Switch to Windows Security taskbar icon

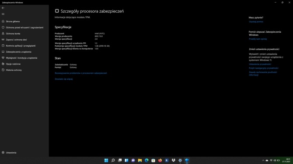tap(187, 160)
